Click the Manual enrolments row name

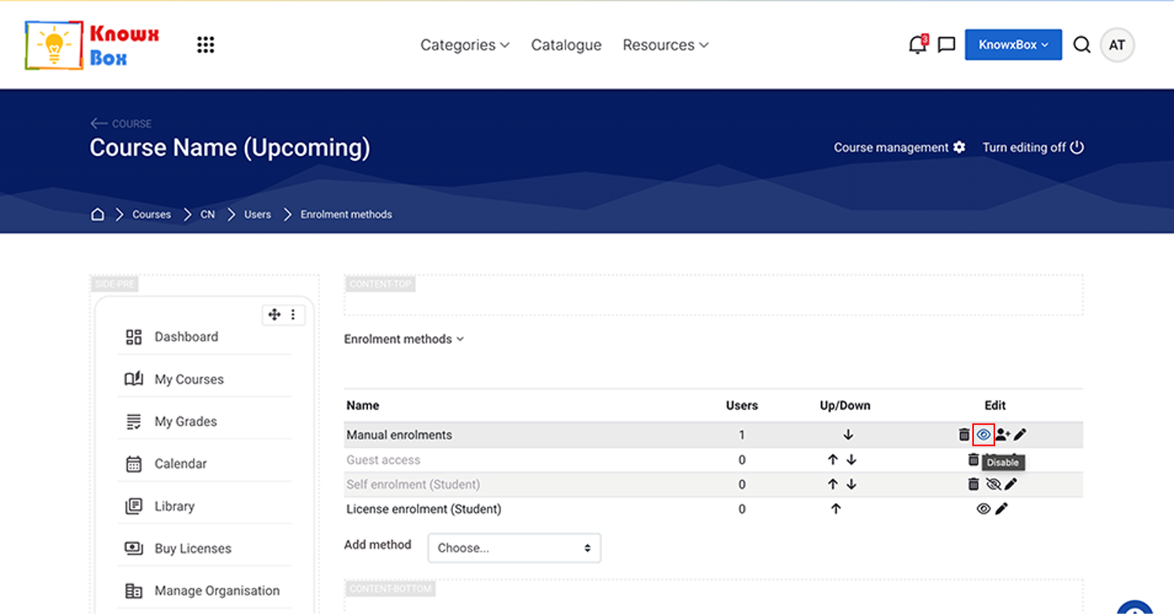(x=399, y=435)
